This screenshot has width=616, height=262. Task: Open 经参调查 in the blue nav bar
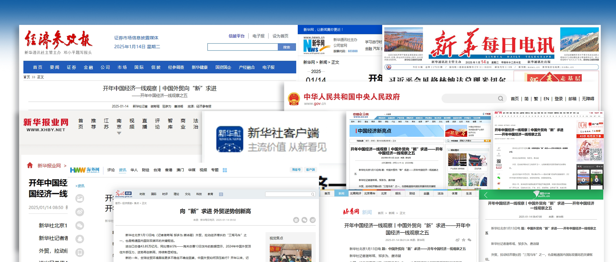pyautogui.click(x=176, y=67)
